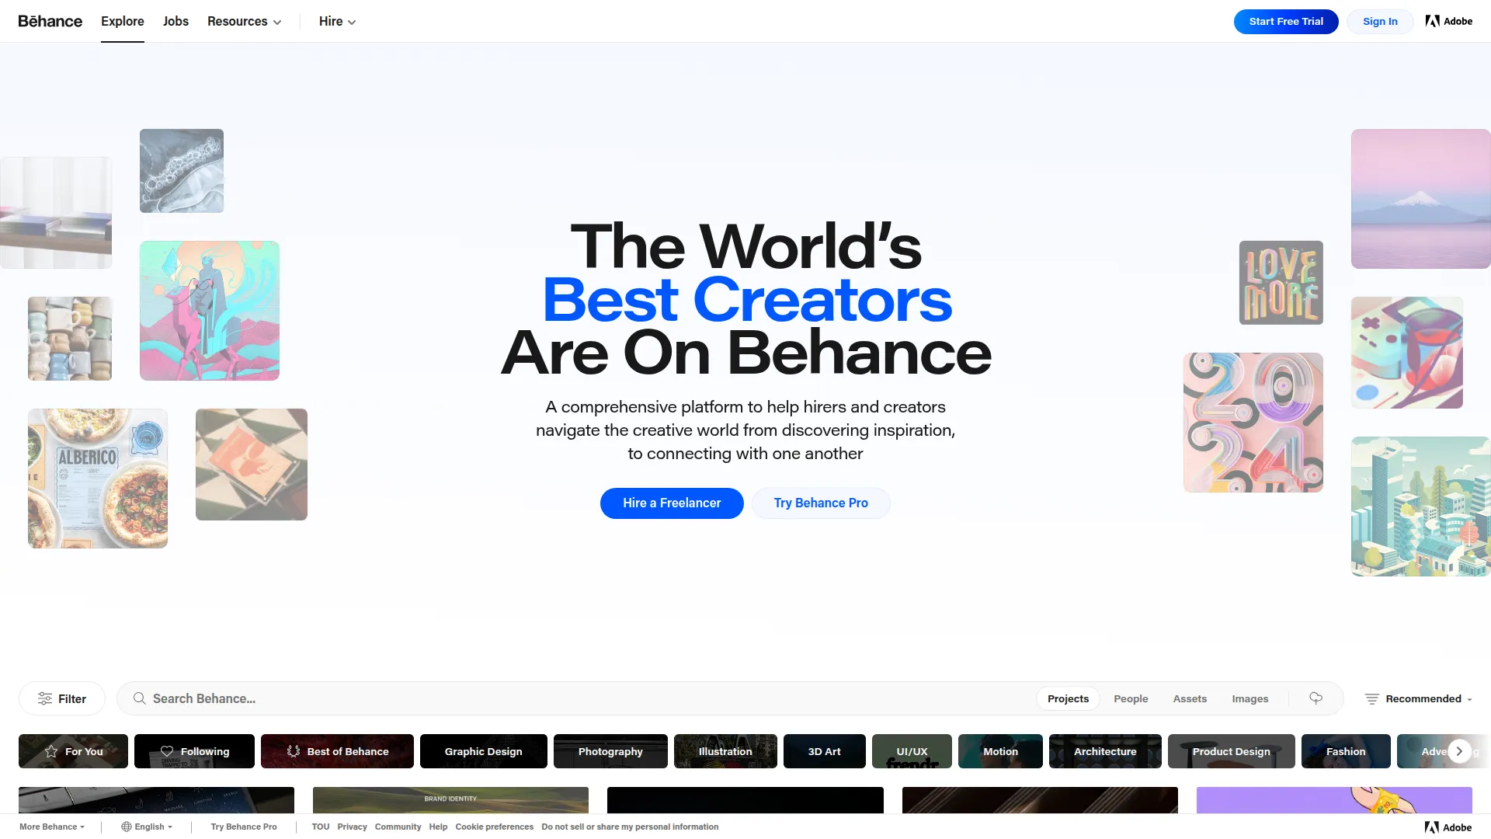
Task: Click Start Free Trial button
Action: 1286,21
